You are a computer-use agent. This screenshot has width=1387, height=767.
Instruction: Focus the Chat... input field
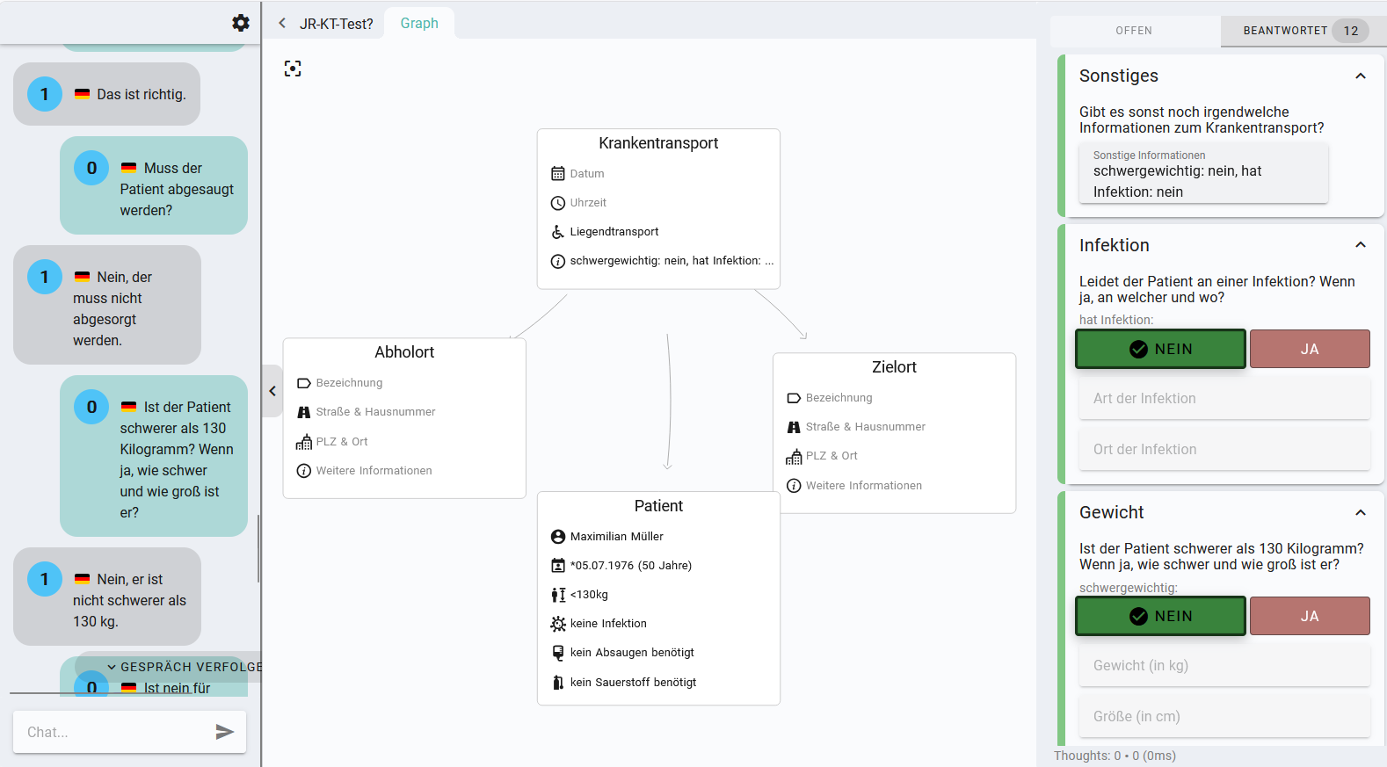point(114,732)
